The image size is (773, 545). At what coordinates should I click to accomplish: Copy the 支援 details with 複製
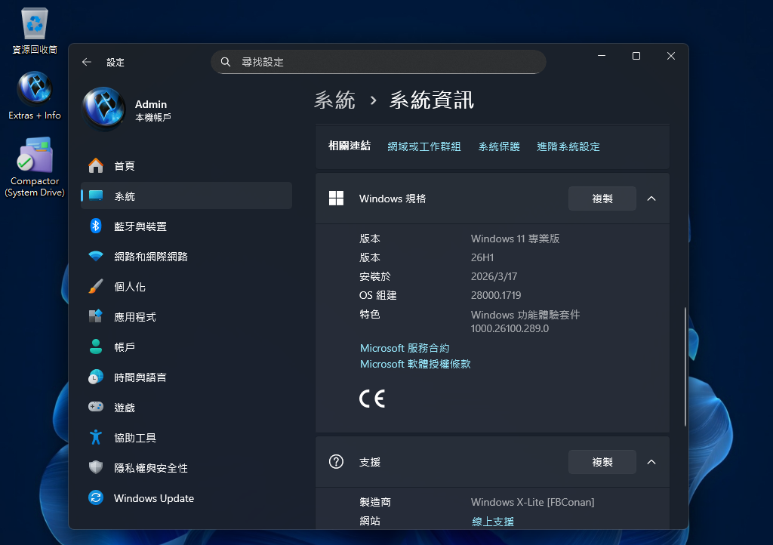pyautogui.click(x=602, y=462)
